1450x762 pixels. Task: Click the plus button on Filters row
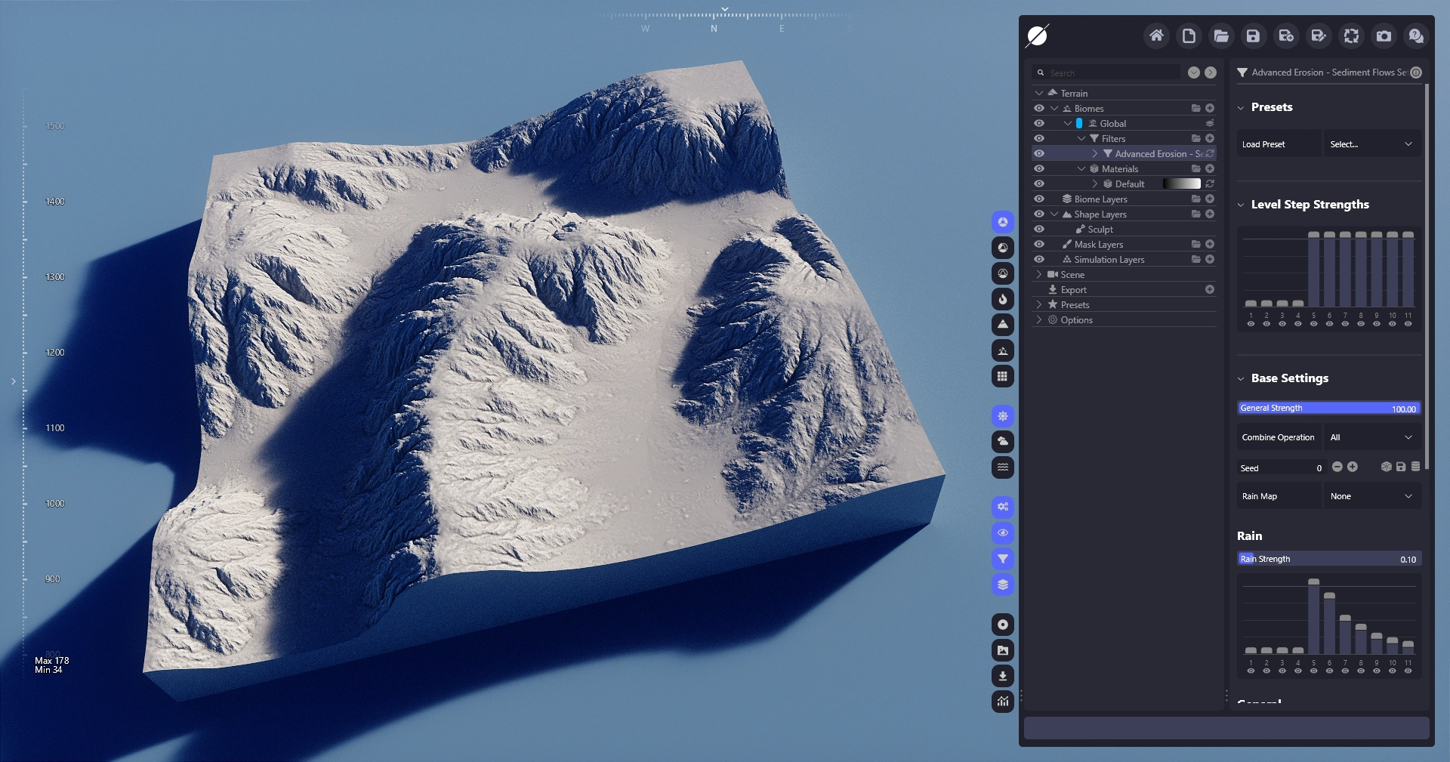pyautogui.click(x=1210, y=138)
